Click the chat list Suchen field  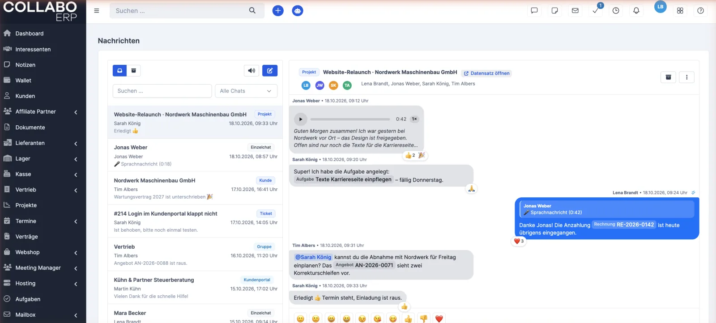click(162, 91)
